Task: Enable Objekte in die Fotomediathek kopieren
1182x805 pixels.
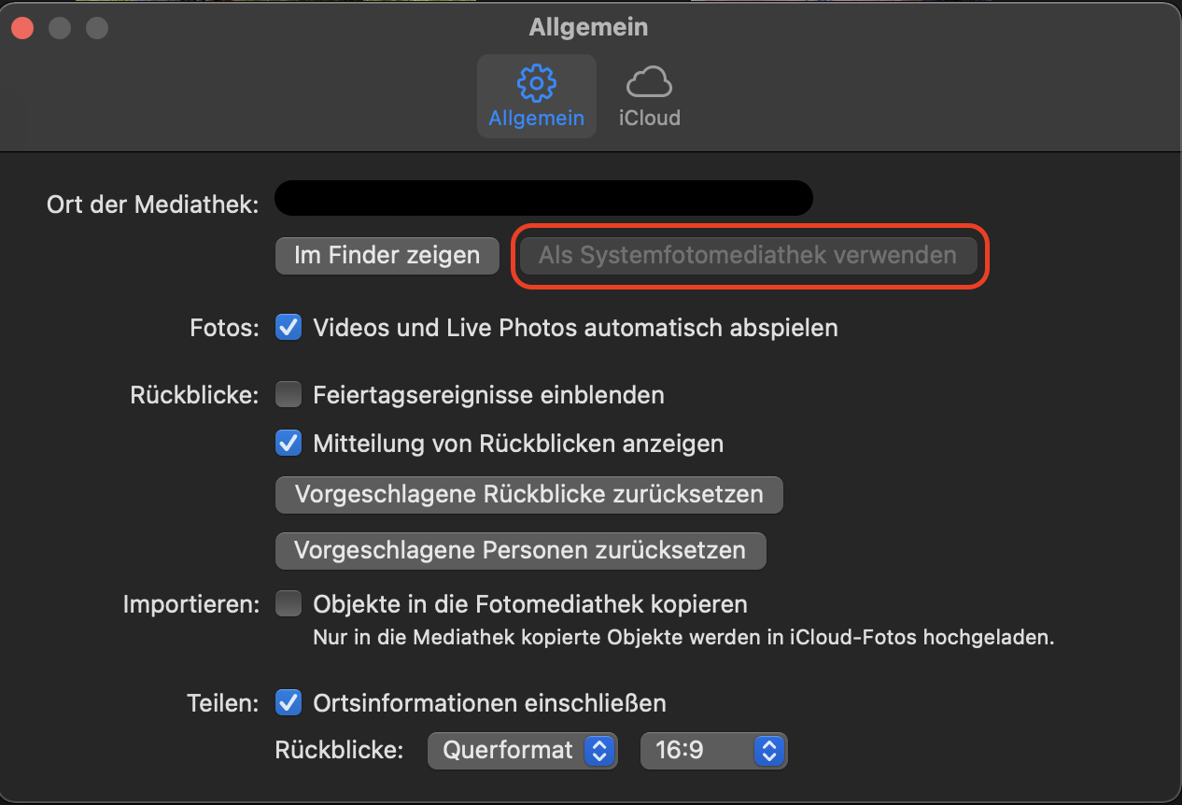Action: point(288,604)
